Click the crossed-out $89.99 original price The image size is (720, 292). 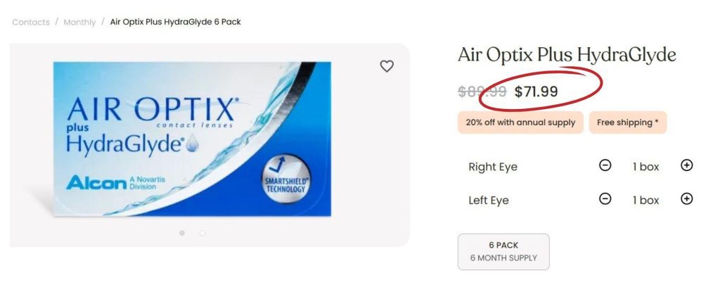(482, 91)
